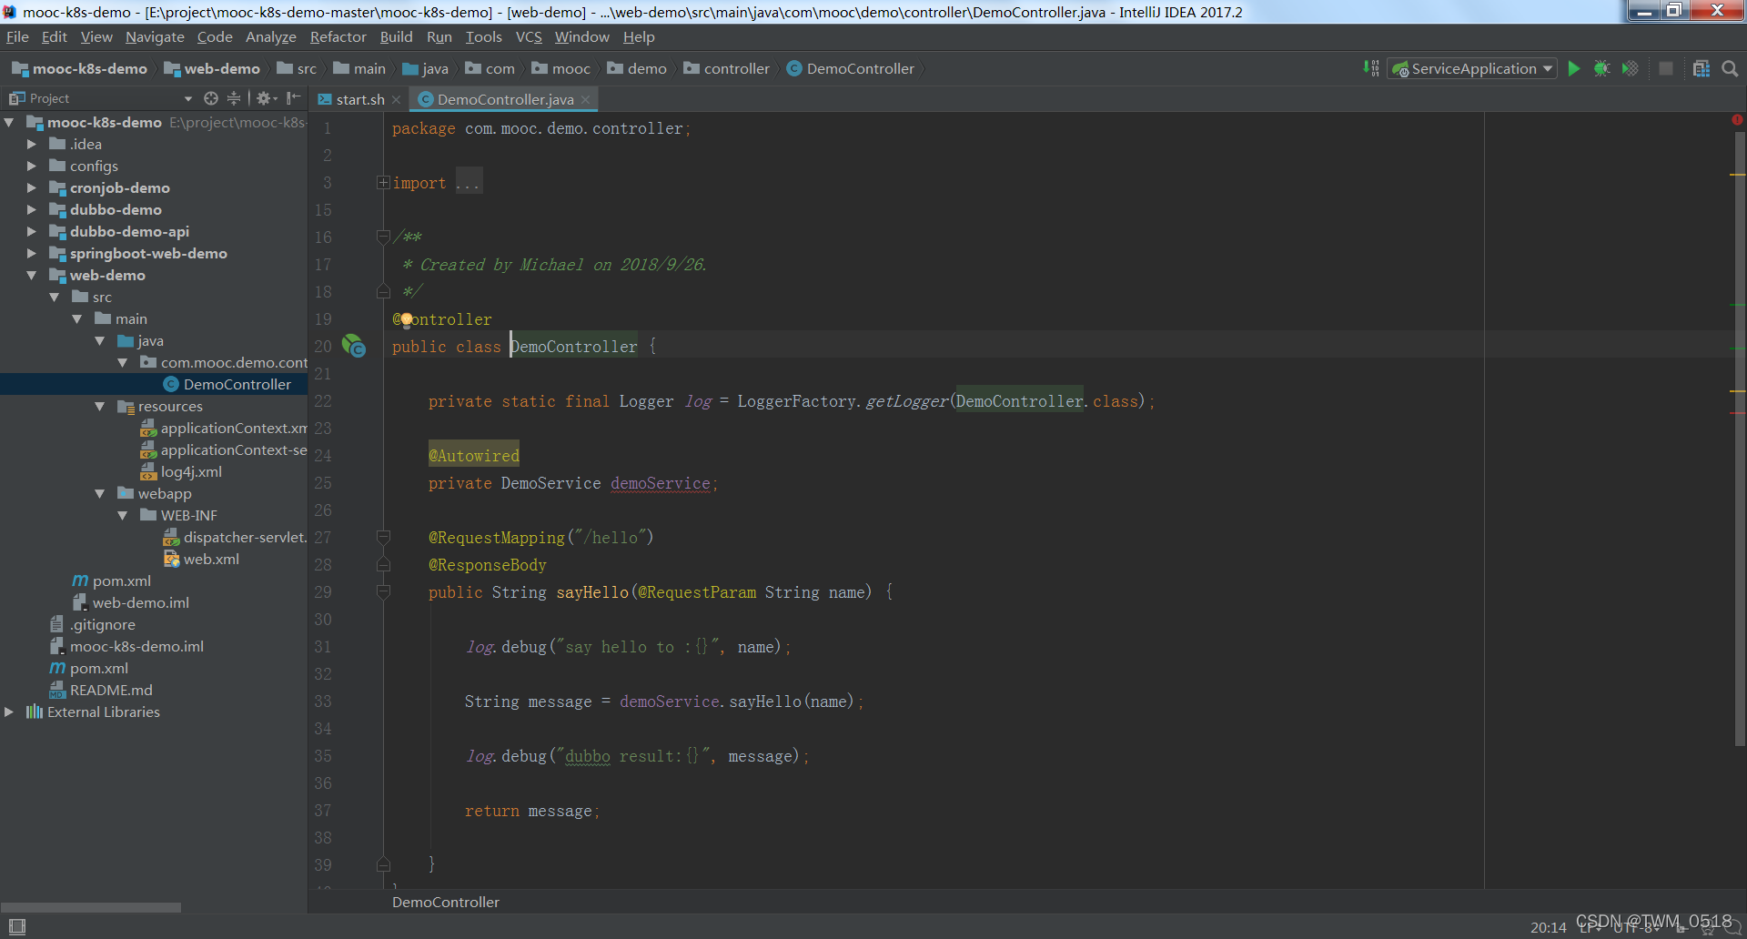The image size is (1747, 939).
Task: Click Spring bean gutter icon line 20
Action: click(x=353, y=346)
